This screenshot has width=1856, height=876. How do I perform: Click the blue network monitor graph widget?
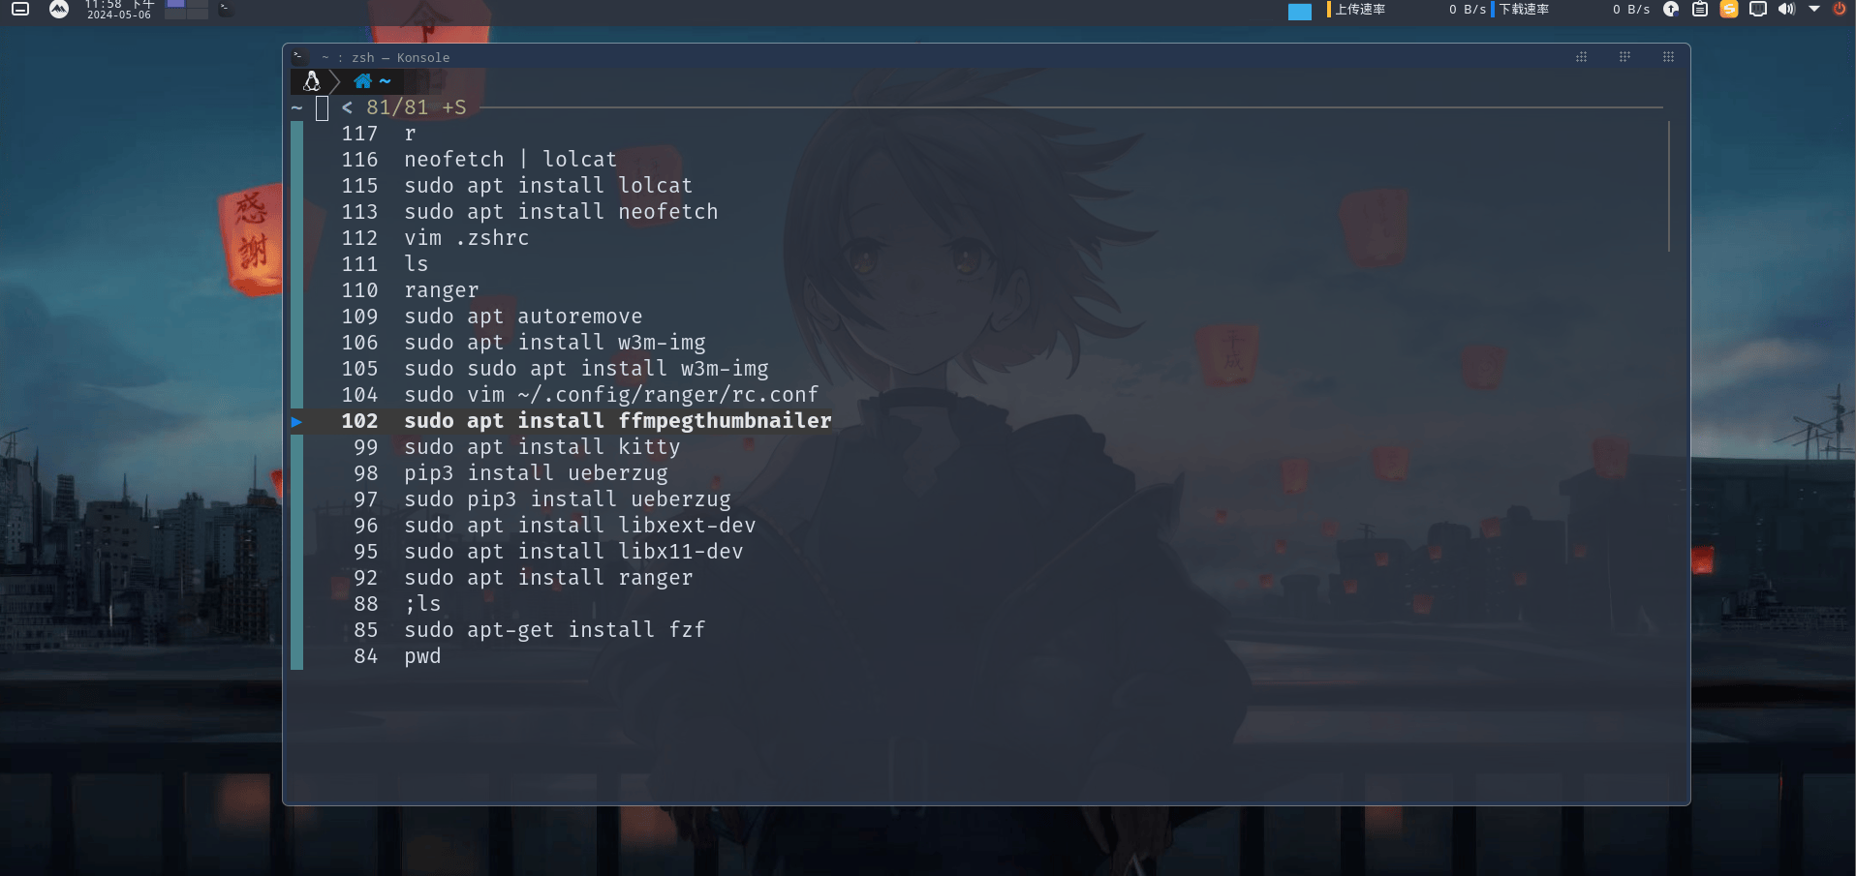pyautogui.click(x=1299, y=12)
